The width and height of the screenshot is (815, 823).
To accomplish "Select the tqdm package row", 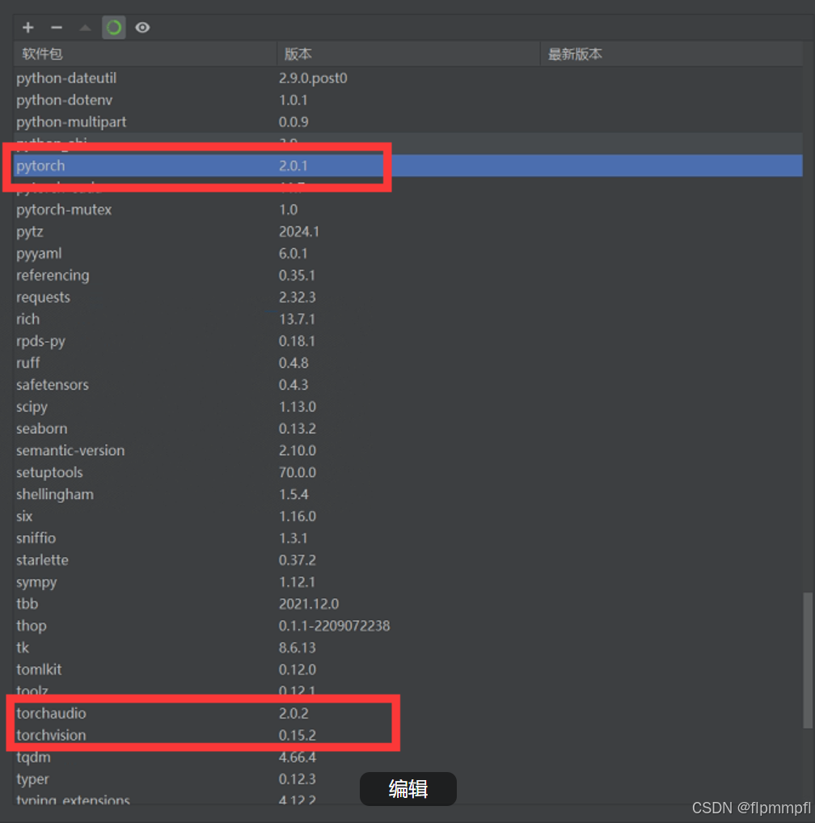I will click(x=407, y=758).
